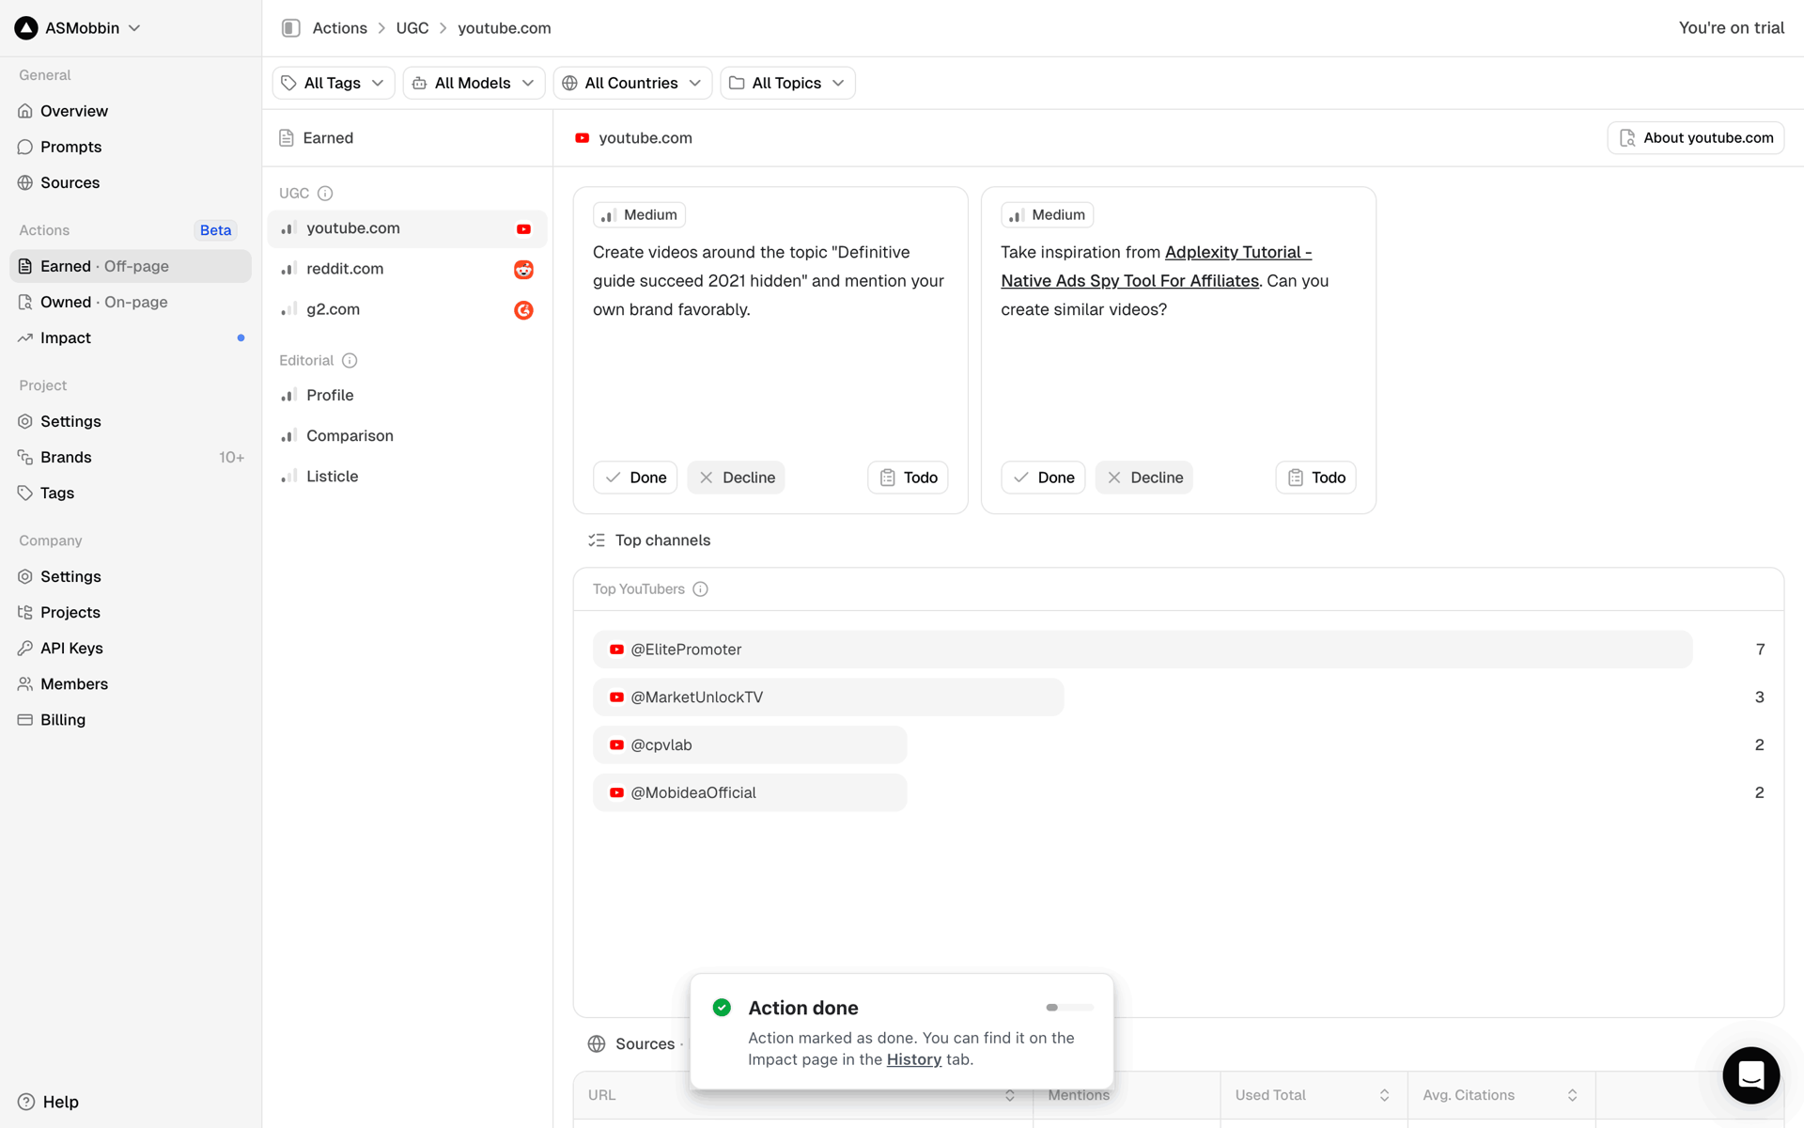Image resolution: width=1804 pixels, height=1128 pixels.
Task: Open Help in sidebar
Action: (x=48, y=1102)
